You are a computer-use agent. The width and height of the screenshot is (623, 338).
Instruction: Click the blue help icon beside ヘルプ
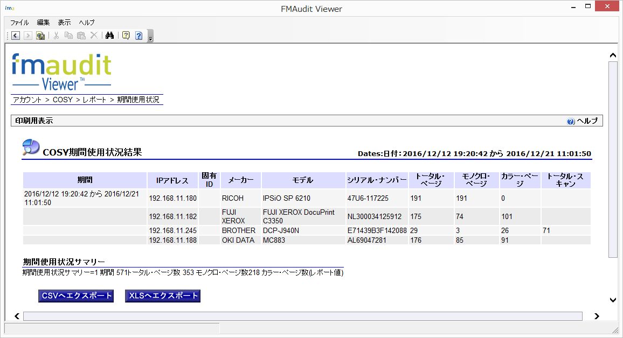point(571,122)
